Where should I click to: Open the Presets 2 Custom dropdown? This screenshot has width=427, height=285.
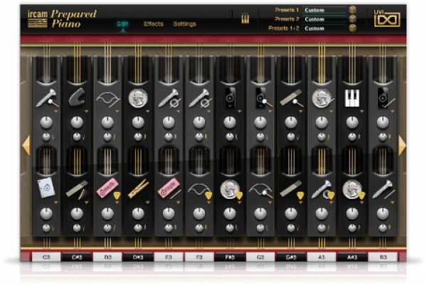point(324,19)
